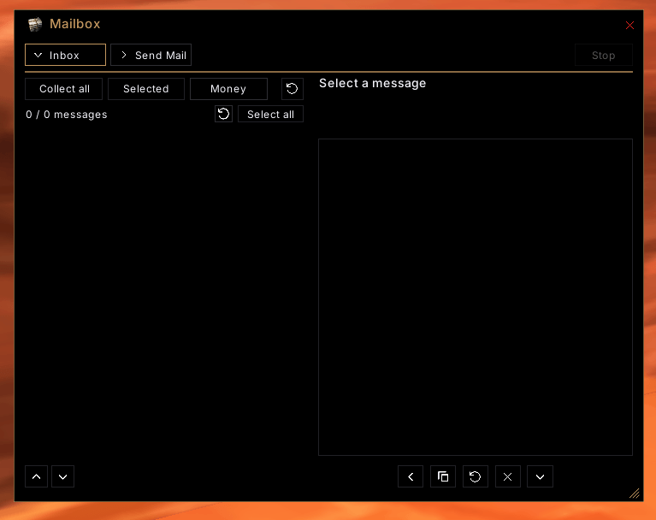This screenshot has width=656, height=520.
Task: Click the up arrow below message list
Action: pyautogui.click(x=37, y=476)
